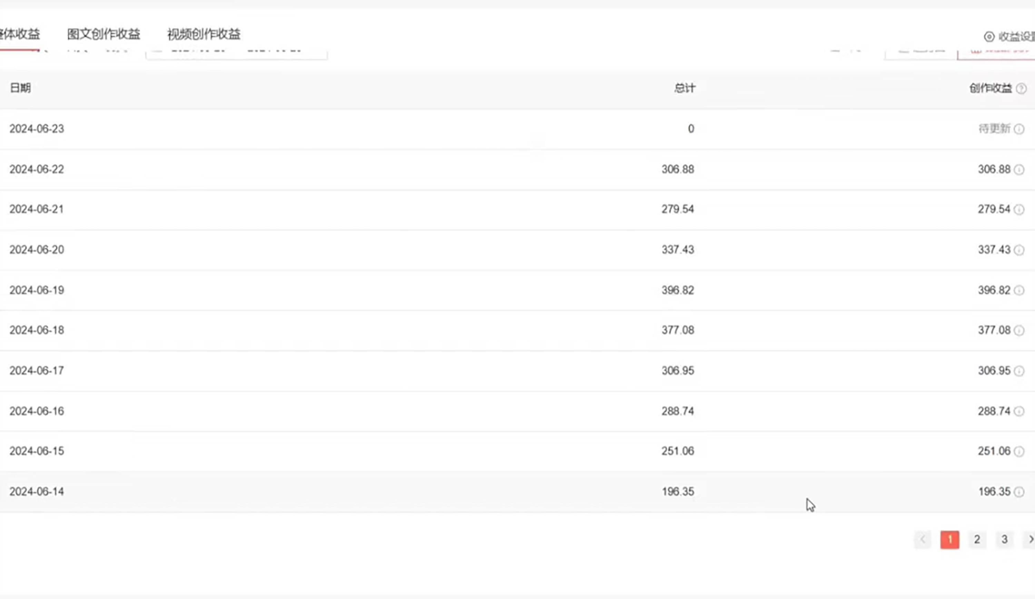Click info icon in 2024-06-16 row
The image size is (1035, 599).
(x=1019, y=411)
